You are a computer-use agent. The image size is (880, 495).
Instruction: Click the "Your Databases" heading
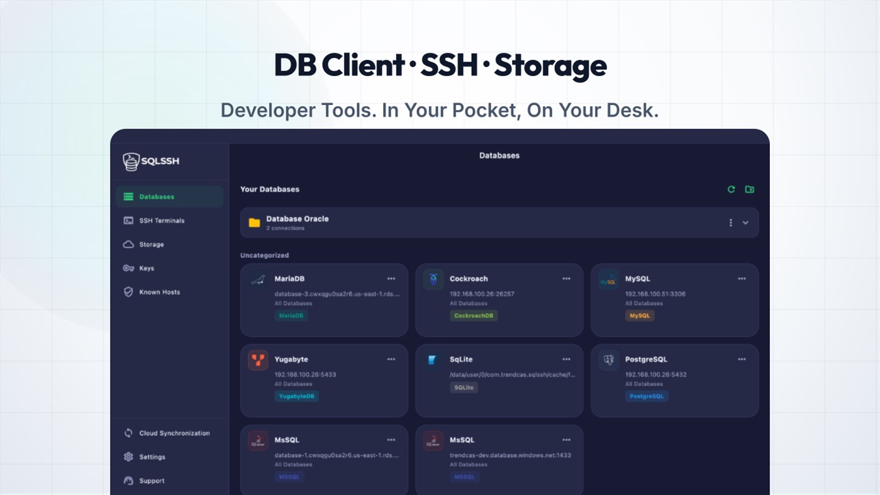[x=270, y=189]
